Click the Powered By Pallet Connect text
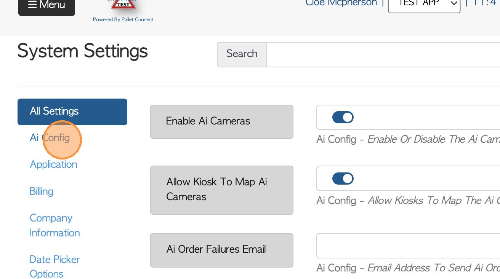Viewport: 500px width, 279px height. point(123,19)
